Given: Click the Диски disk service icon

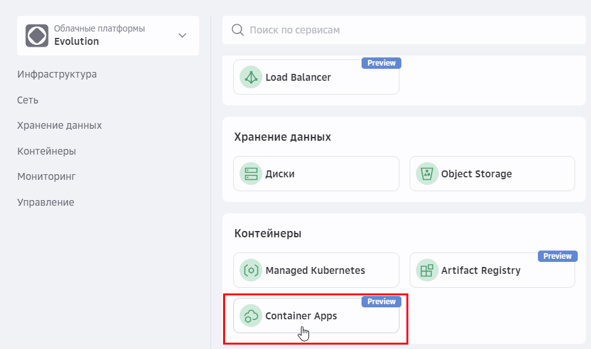Looking at the screenshot, I should [251, 174].
